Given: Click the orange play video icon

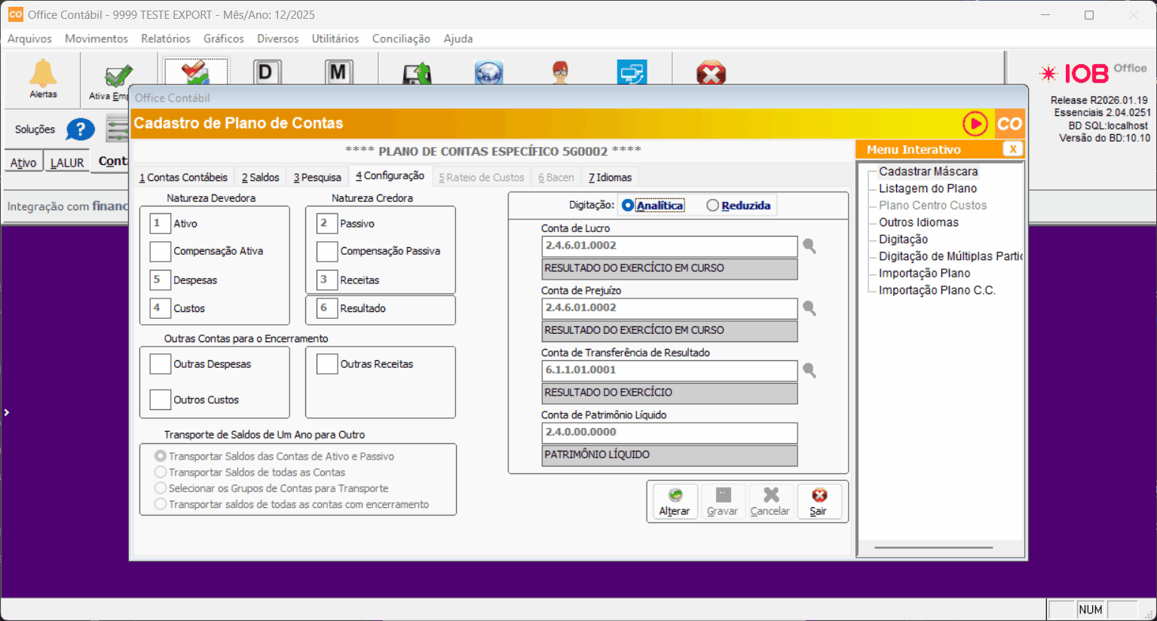Looking at the screenshot, I should (x=975, y=124).
